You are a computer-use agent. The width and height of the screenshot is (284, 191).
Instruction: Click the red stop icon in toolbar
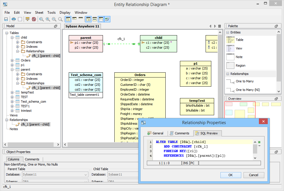pos(34,19)
